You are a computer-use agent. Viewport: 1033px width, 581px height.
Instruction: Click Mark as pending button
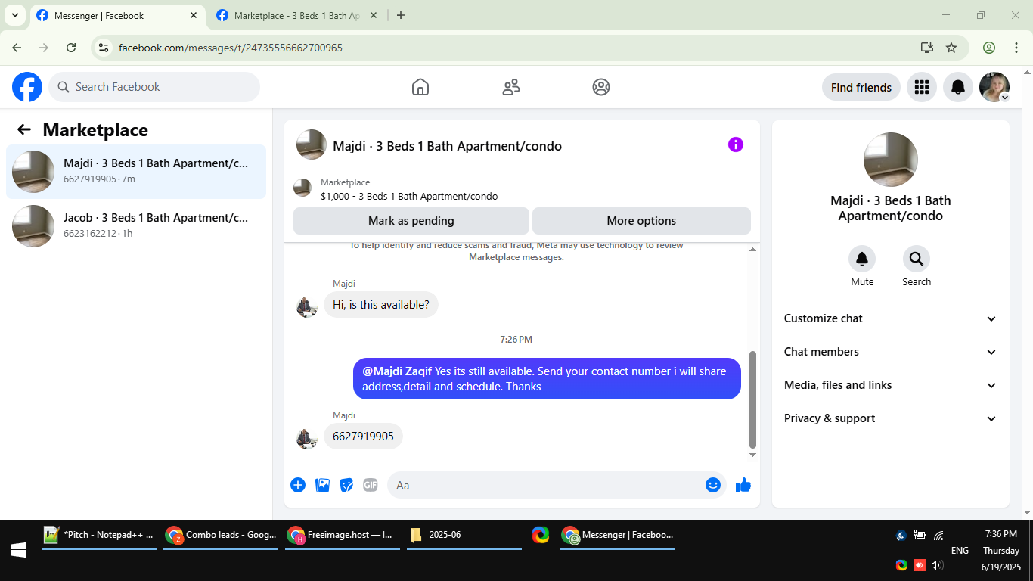[x=411, y=221]
